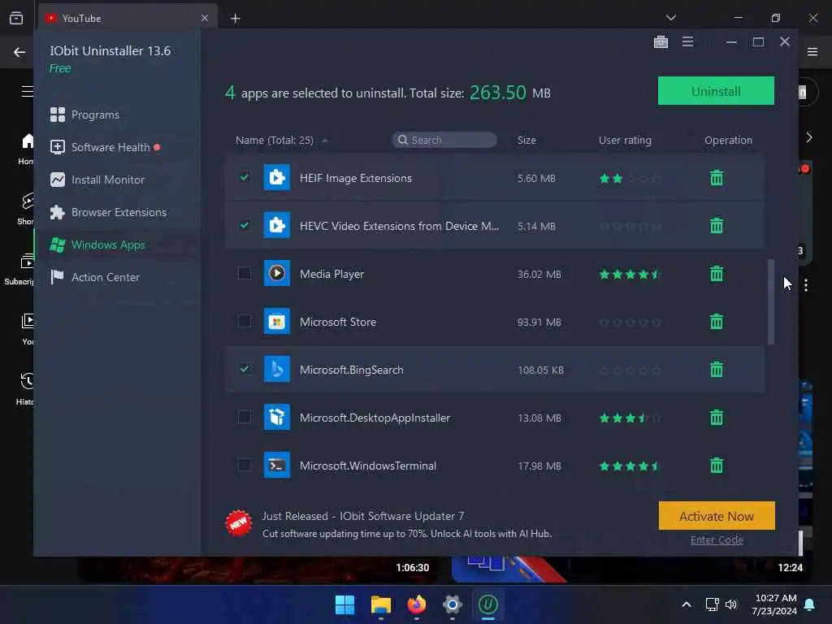
Task: Click the Enter Code link
Action: pyautogui.click(x=717, y=539)
